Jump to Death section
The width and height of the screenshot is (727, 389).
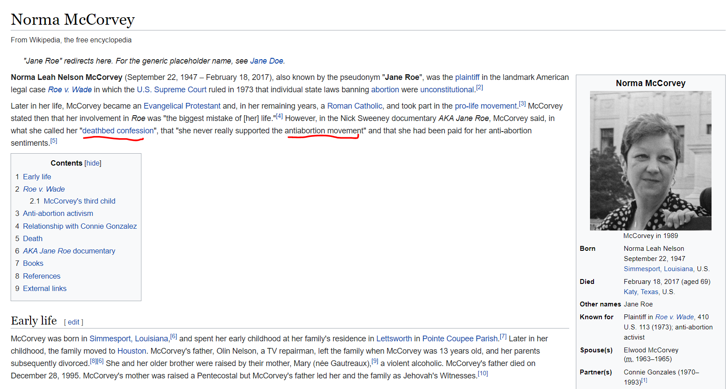point(33,238)
